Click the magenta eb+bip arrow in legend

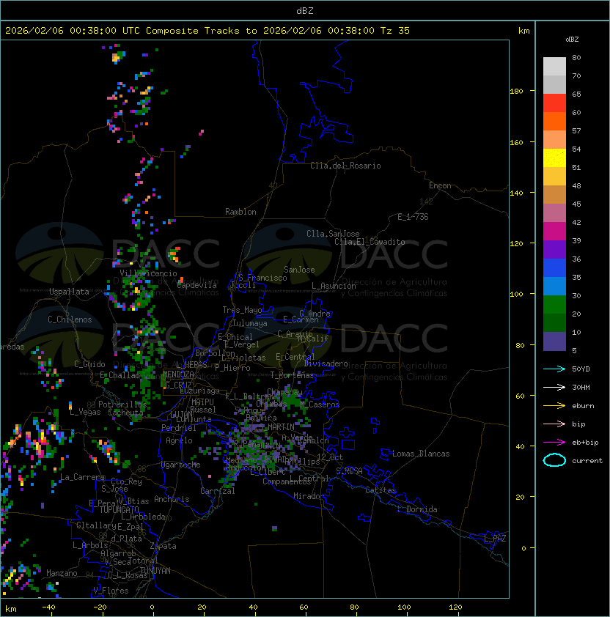click(x=554, y=443)
